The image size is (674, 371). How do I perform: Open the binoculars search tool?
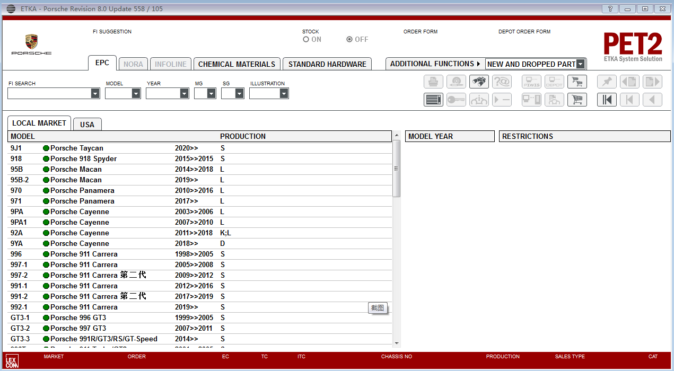click(x=479, y=82)
